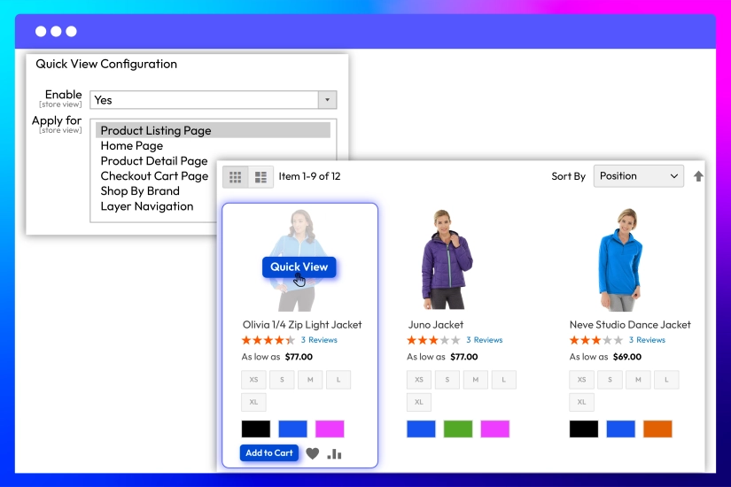Add Olivia jacket to compare chart icon
This screenshot has width=731, height=487.
coord(334,453)
